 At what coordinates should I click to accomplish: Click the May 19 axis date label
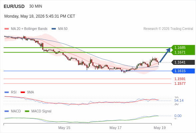160,128
